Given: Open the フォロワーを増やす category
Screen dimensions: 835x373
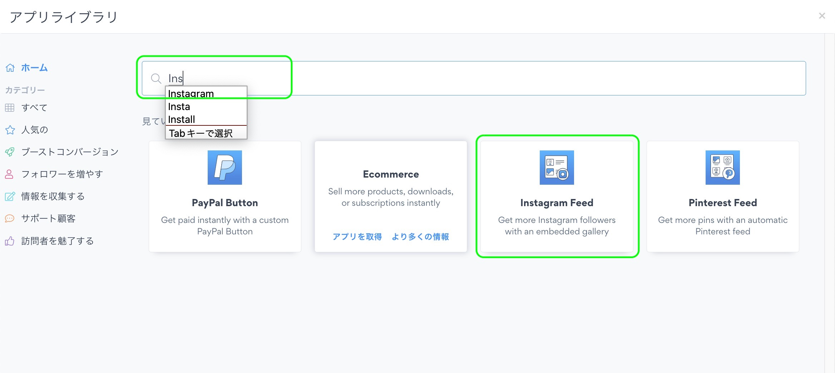Looking at the screenshot, I should coord(62,174).
